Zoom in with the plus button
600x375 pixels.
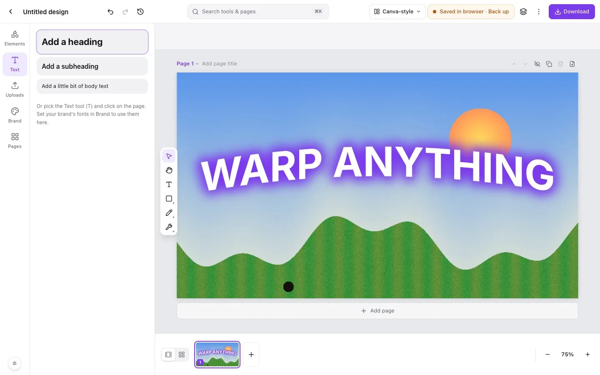pos(587,355)
